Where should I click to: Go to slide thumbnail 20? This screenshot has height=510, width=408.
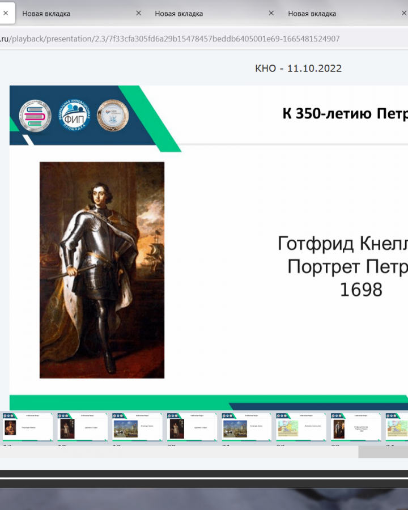click(x=192, y=427)
